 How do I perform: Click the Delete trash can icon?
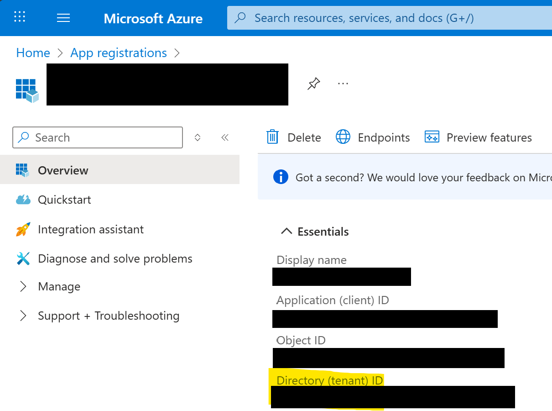(x=272, y=137)
